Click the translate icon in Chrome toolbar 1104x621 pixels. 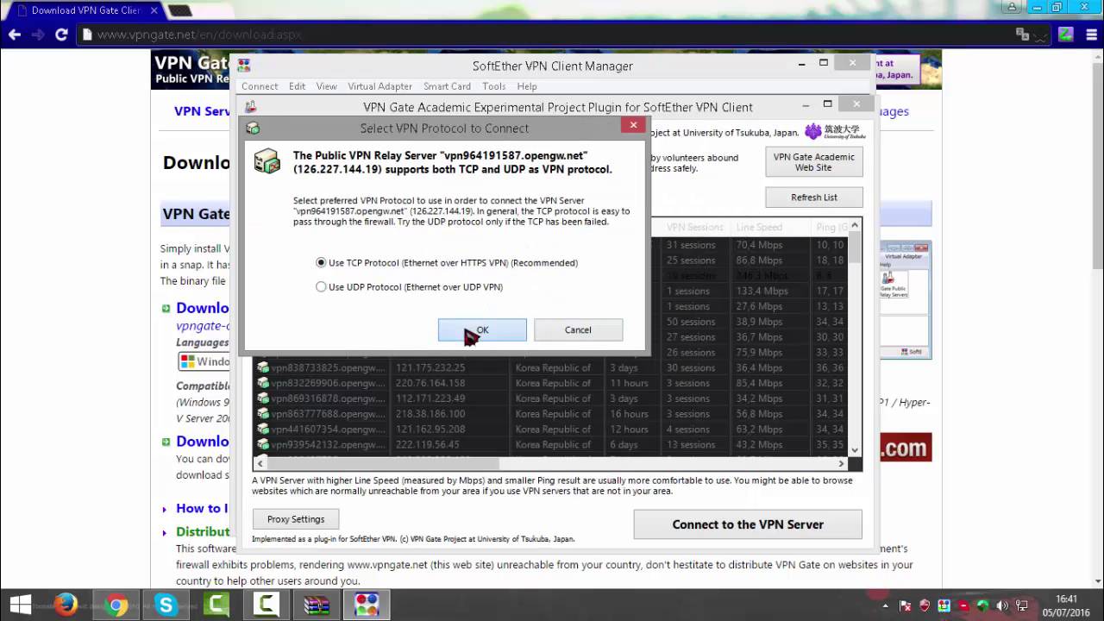(x=1023, y=34)
